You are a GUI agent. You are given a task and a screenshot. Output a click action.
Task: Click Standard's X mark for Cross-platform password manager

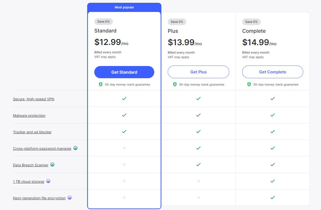tap(124, 148)
